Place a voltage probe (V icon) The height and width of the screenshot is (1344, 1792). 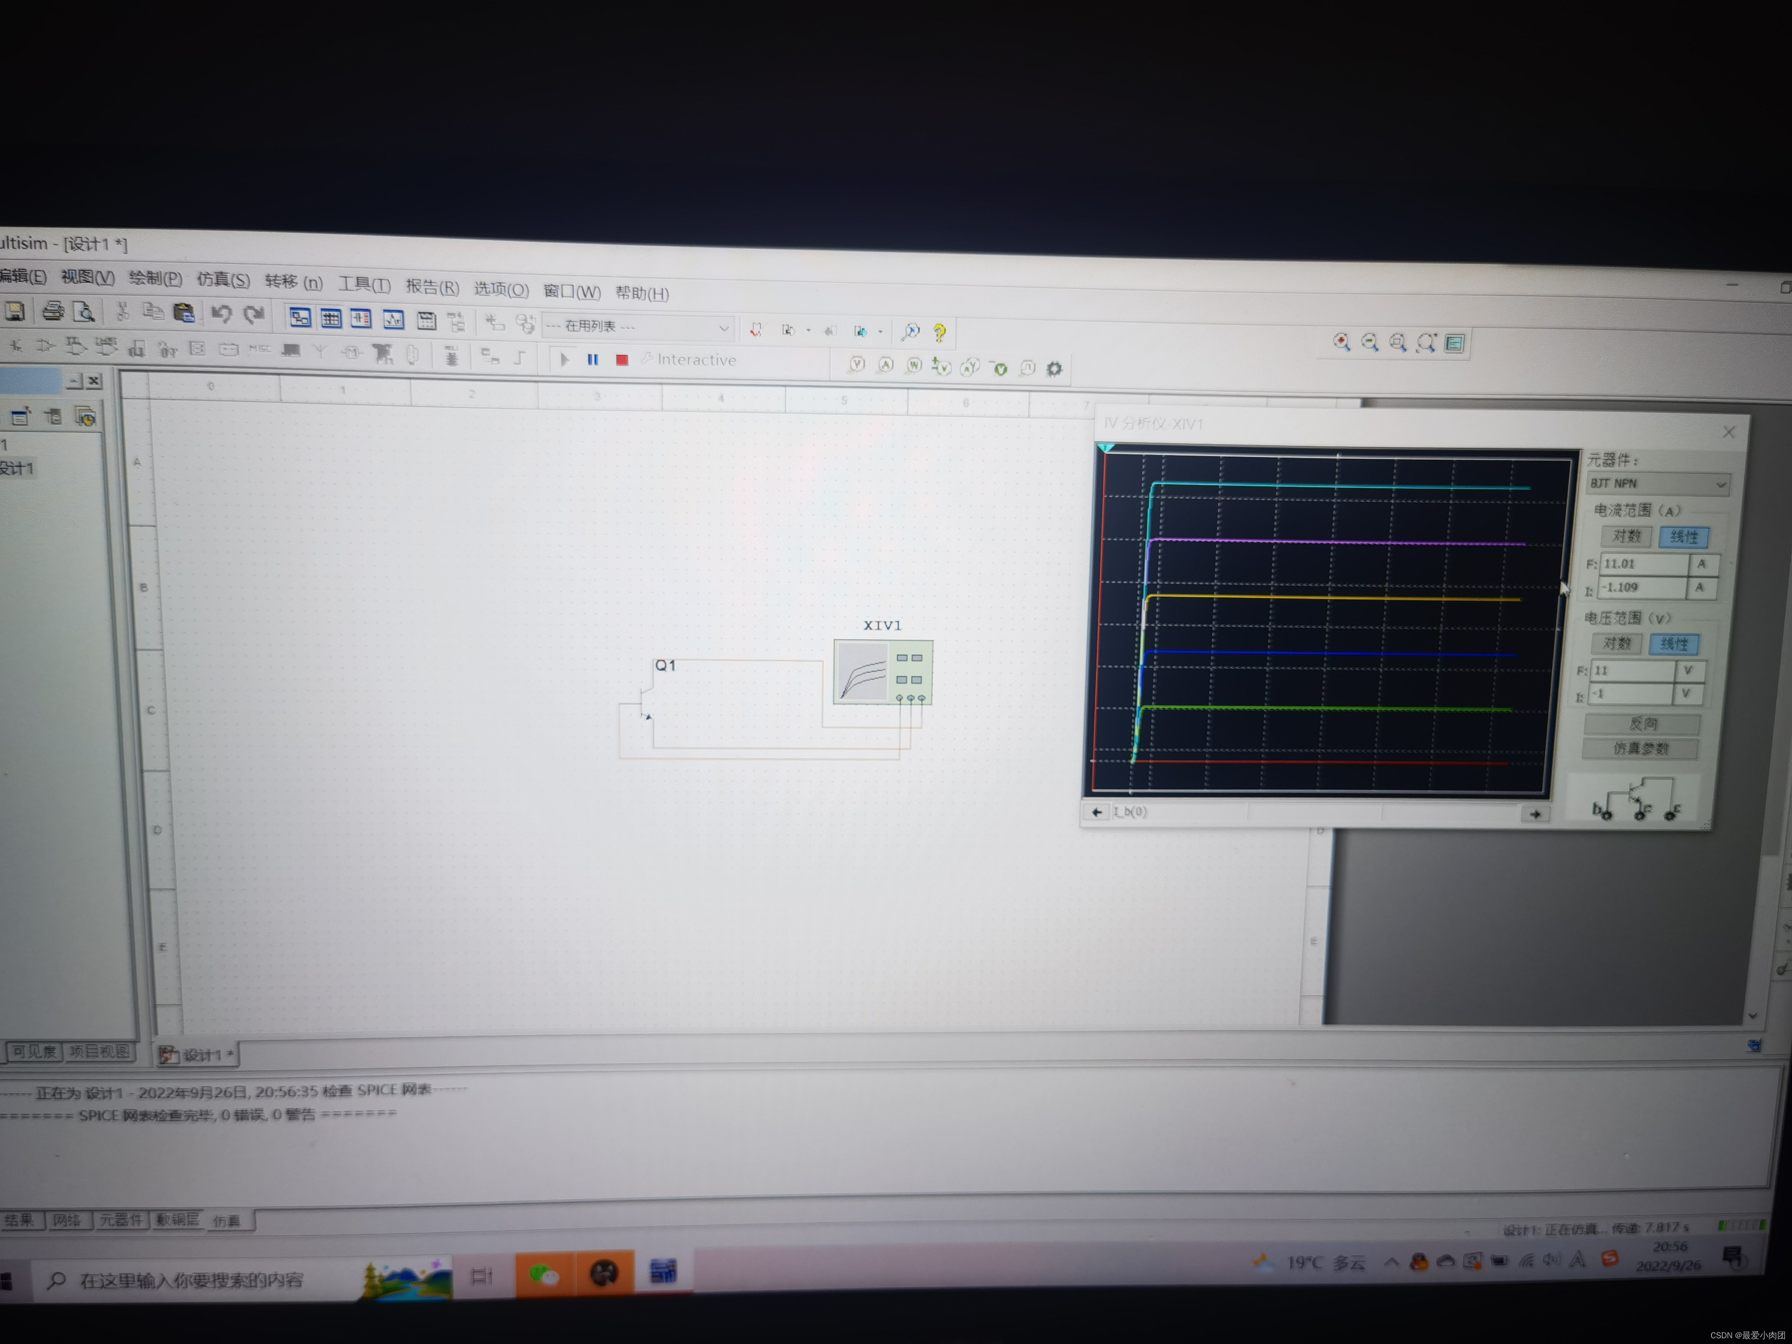857,364
